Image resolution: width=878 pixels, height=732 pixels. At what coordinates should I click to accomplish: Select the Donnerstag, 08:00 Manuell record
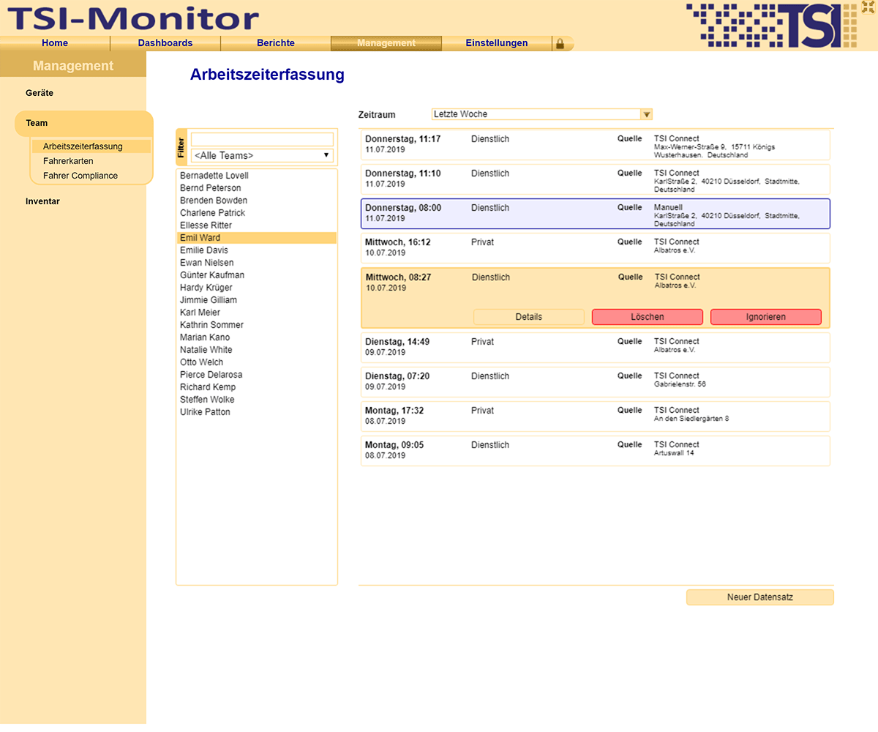[x=596, y=214]
